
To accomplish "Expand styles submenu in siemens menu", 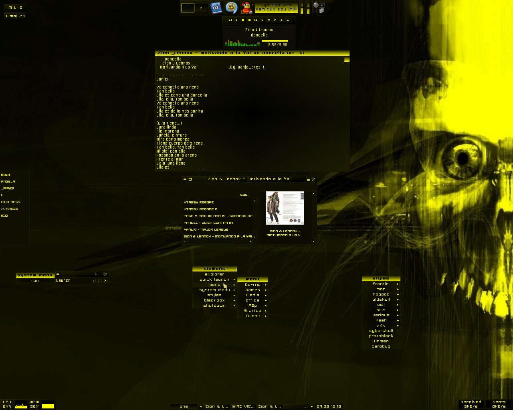I will pos(214,295).
